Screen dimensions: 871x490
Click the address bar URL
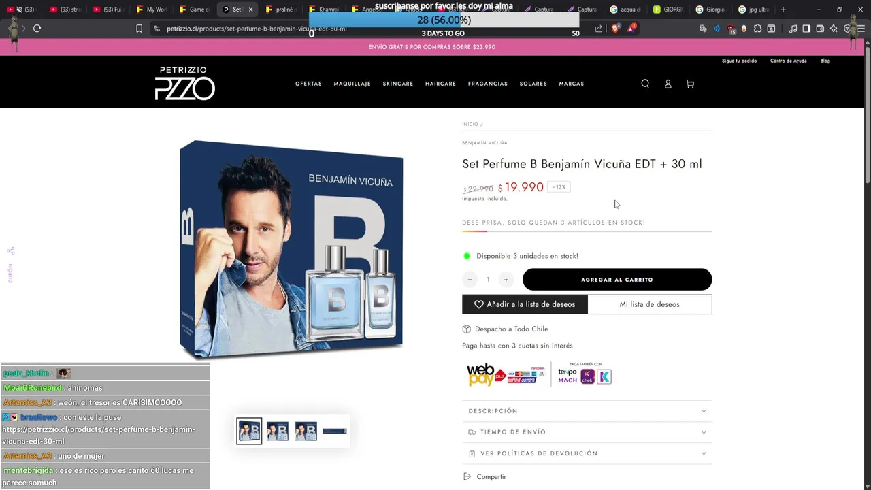pyautogui.click(x=257, y=29)
